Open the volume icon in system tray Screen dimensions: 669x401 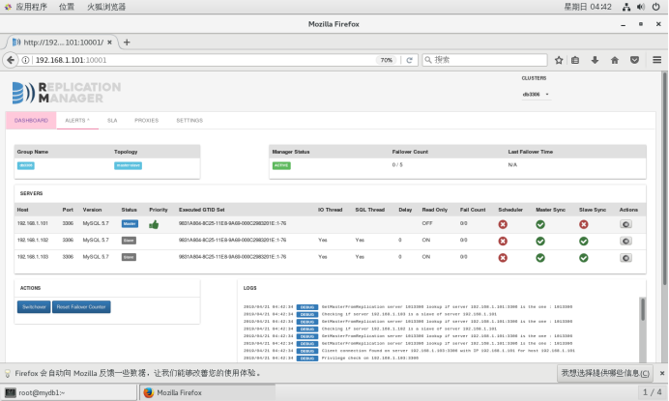(x=641, y=7)
